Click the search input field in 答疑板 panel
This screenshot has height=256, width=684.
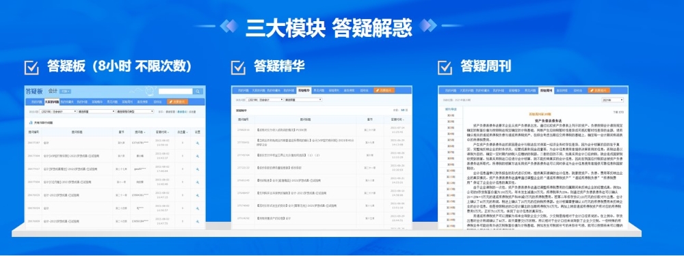(175, 91)
